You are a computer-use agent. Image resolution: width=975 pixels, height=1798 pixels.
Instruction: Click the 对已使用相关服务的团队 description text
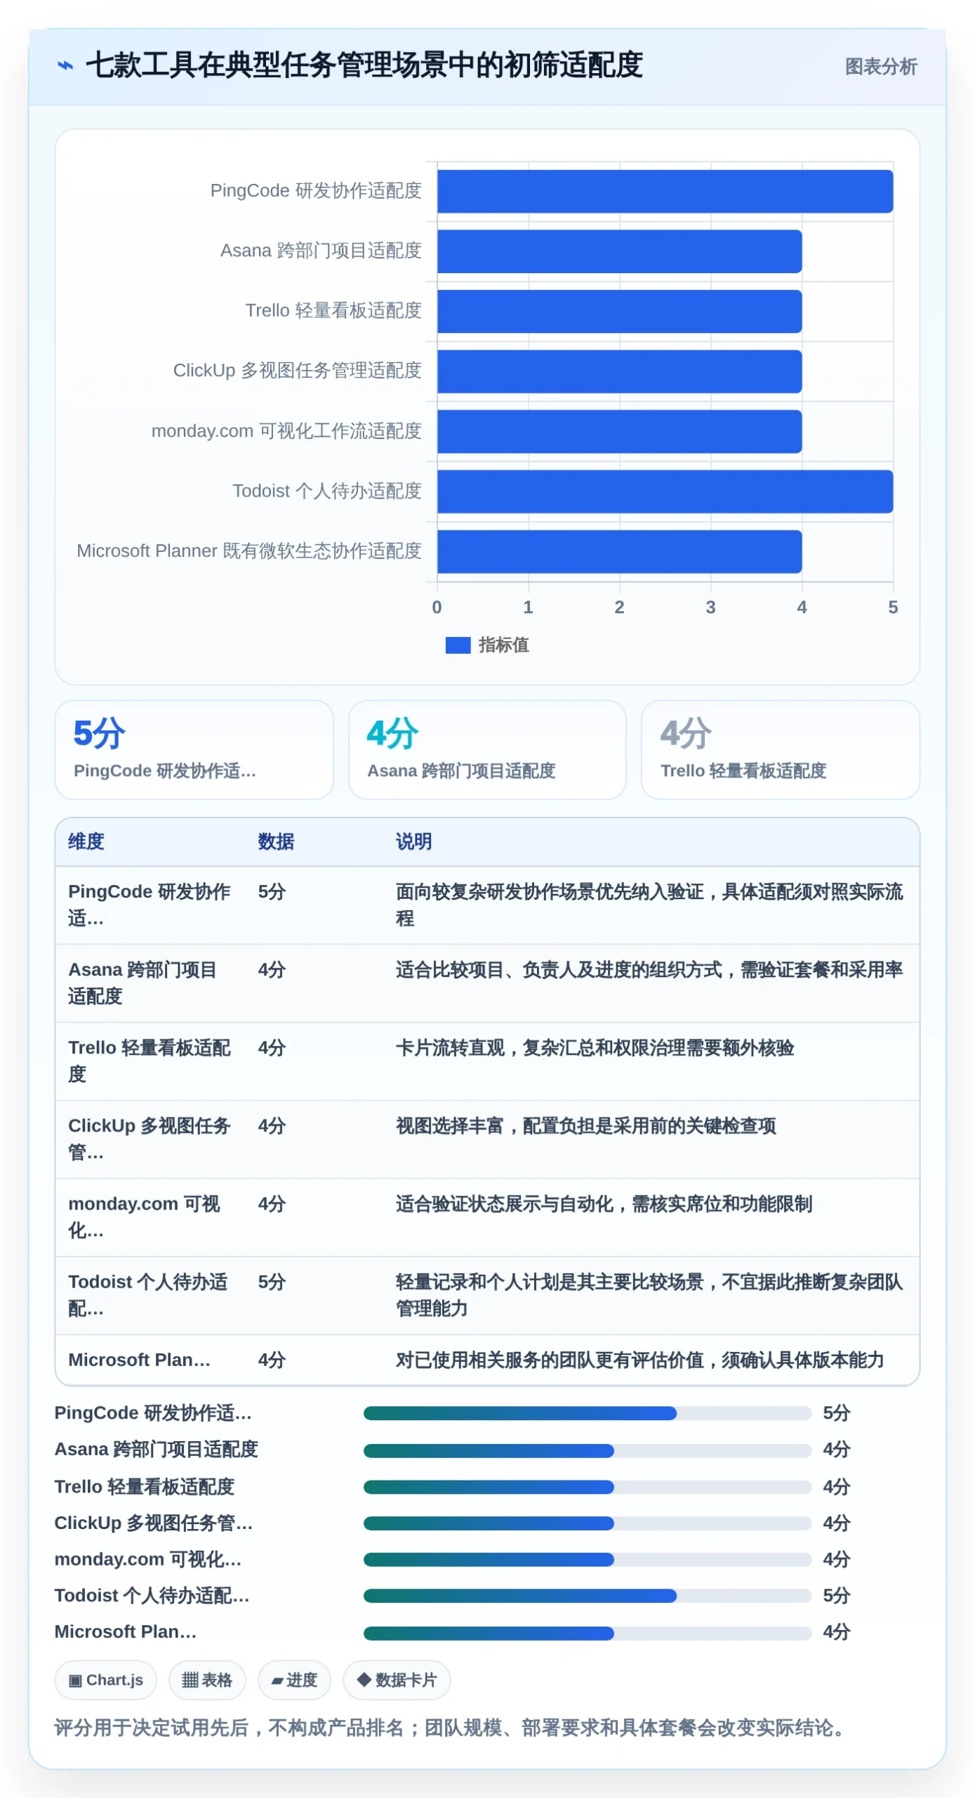(639, 1360)
